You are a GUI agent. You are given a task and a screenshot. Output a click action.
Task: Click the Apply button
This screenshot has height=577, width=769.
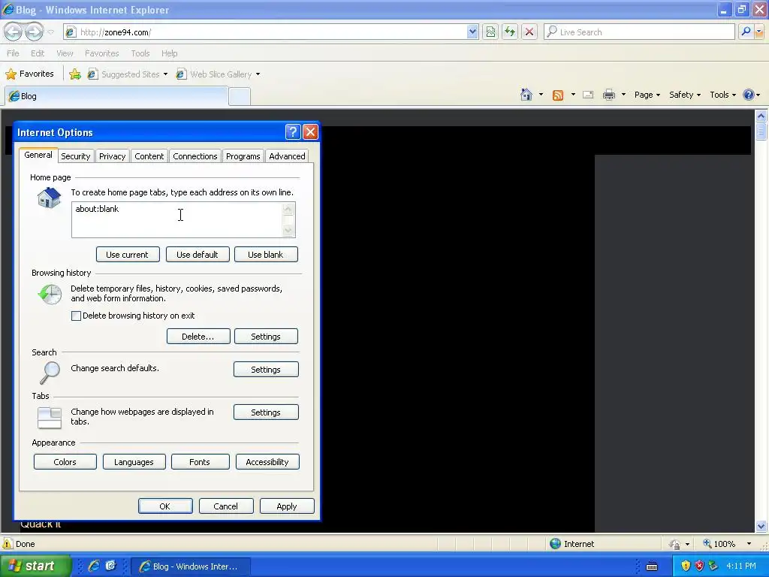pos(287,506)
